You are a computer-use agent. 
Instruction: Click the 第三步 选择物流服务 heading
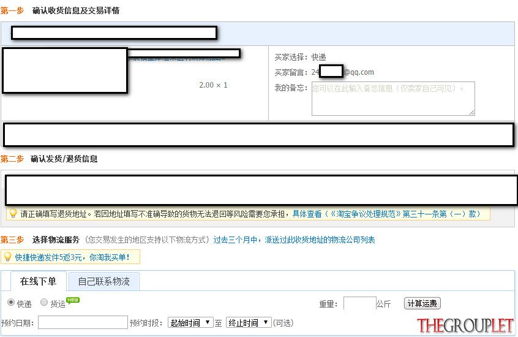[x=40, y=240]
